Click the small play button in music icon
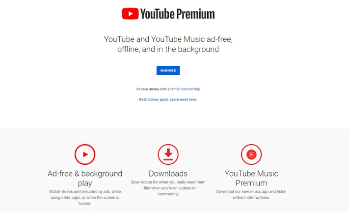The height and width of the screenshot is (212, 349). (251, 154)
